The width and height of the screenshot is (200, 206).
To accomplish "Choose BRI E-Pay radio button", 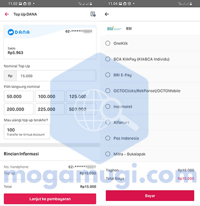I will click(108, 75).
